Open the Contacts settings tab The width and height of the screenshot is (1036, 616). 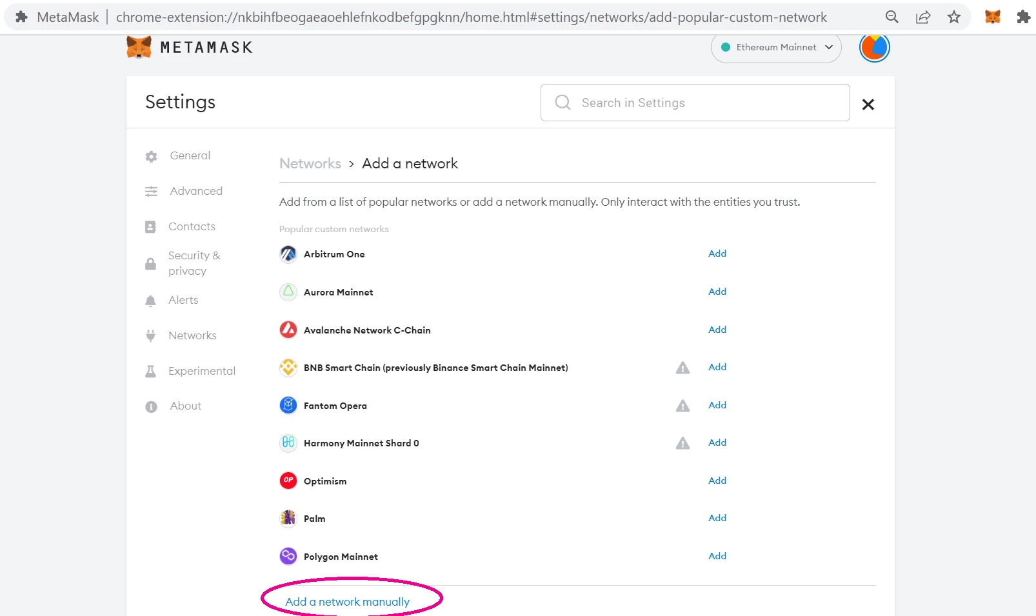tap(192, 226)
